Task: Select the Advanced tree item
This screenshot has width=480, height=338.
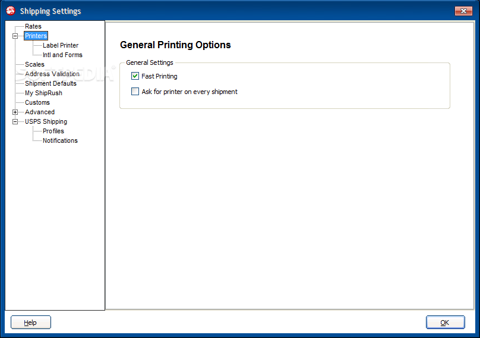Action: pyautogui.click(x=40, y=112)
